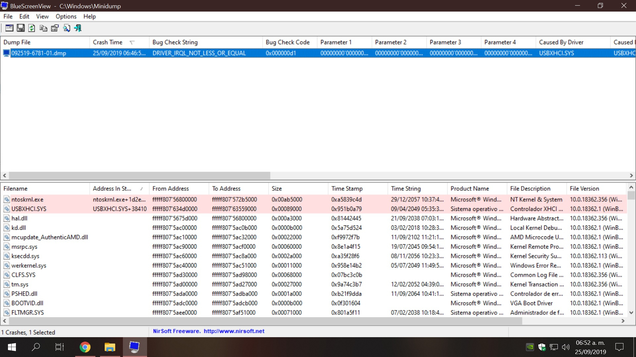Sort by Crash Time column header
This screenshot has height=357, width=636.
click(108, 42)
